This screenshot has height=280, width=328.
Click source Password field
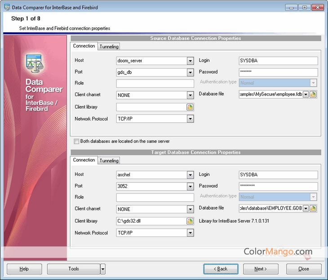[x=278, y=72]
